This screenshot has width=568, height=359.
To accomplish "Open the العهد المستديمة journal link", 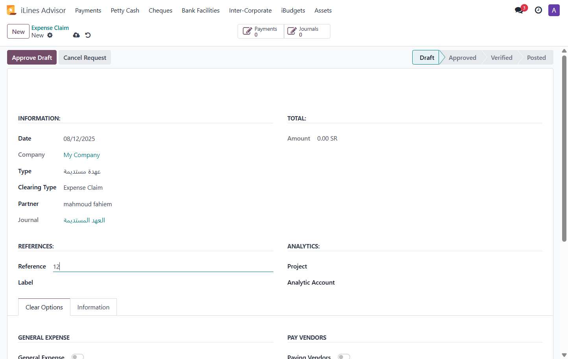I will coord(84,220).
